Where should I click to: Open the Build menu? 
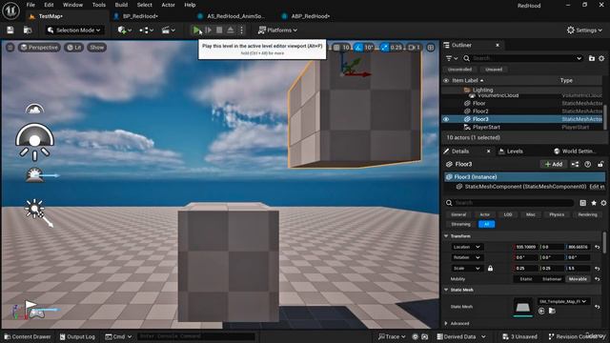[121, 5]
